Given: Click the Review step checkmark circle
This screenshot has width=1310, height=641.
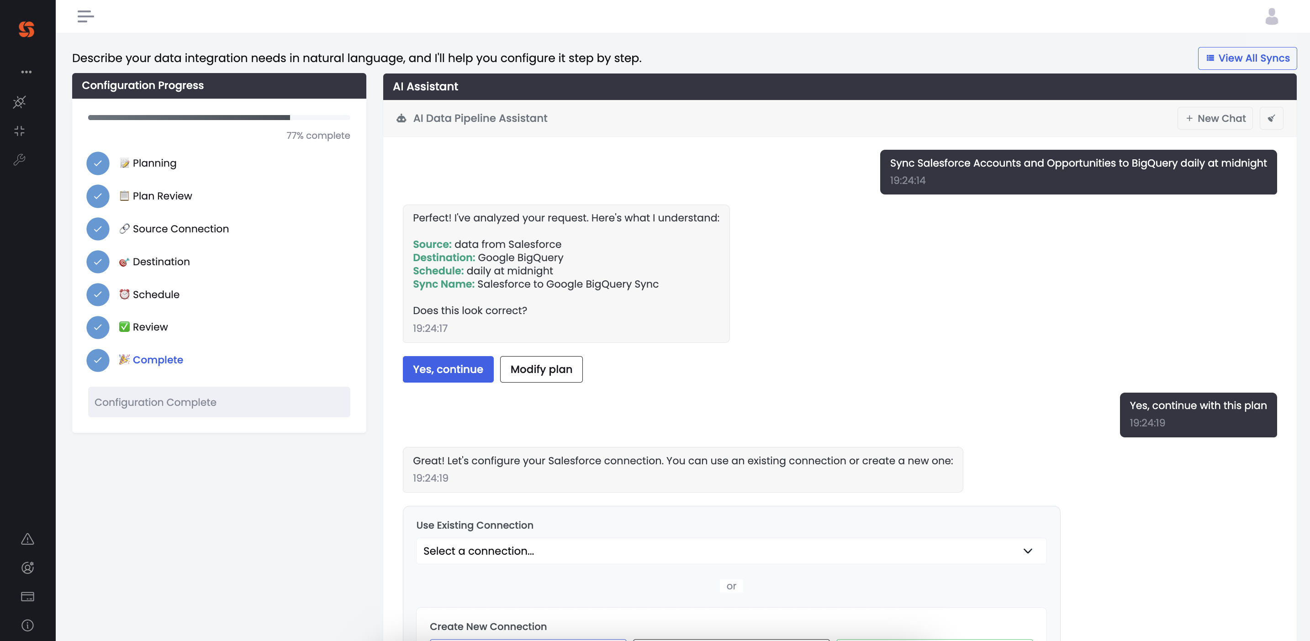Looking at the screenshot, I should [98, 327].
